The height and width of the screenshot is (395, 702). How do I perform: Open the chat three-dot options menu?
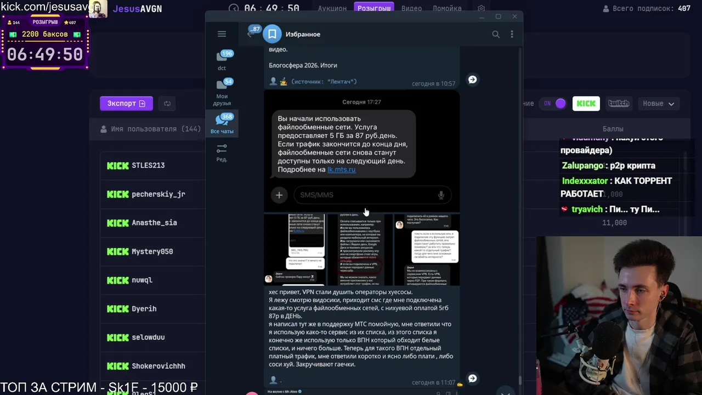pyautogui.click(x=512, y=34)
